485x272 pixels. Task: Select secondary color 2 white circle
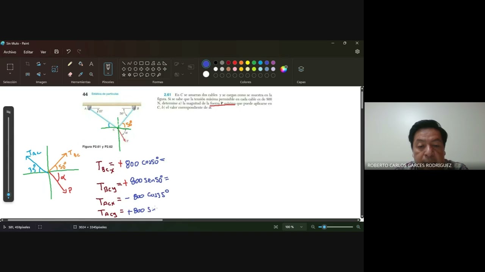click(206, 74)
